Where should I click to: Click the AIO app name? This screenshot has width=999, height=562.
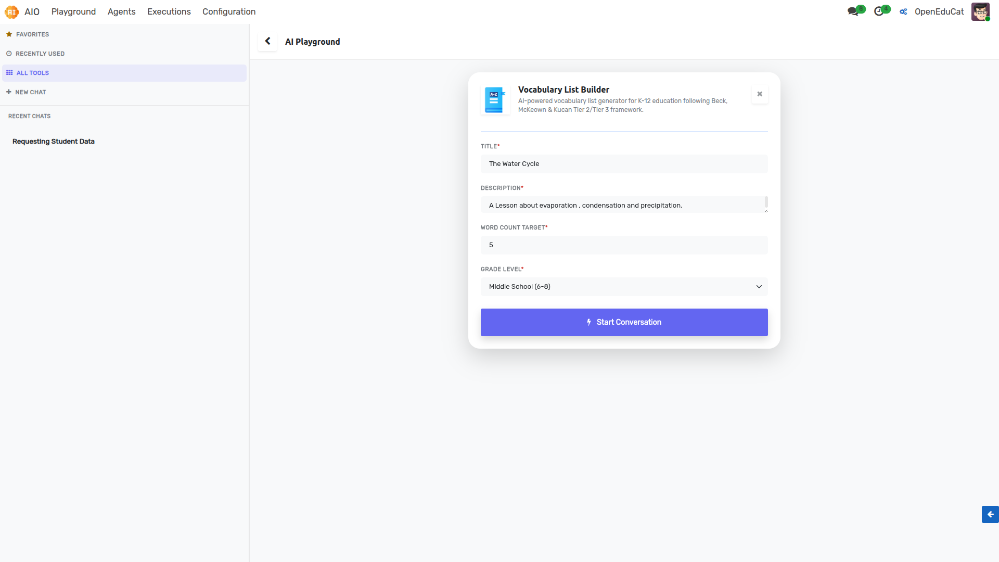pyautogui.click(x=32, y=11)
